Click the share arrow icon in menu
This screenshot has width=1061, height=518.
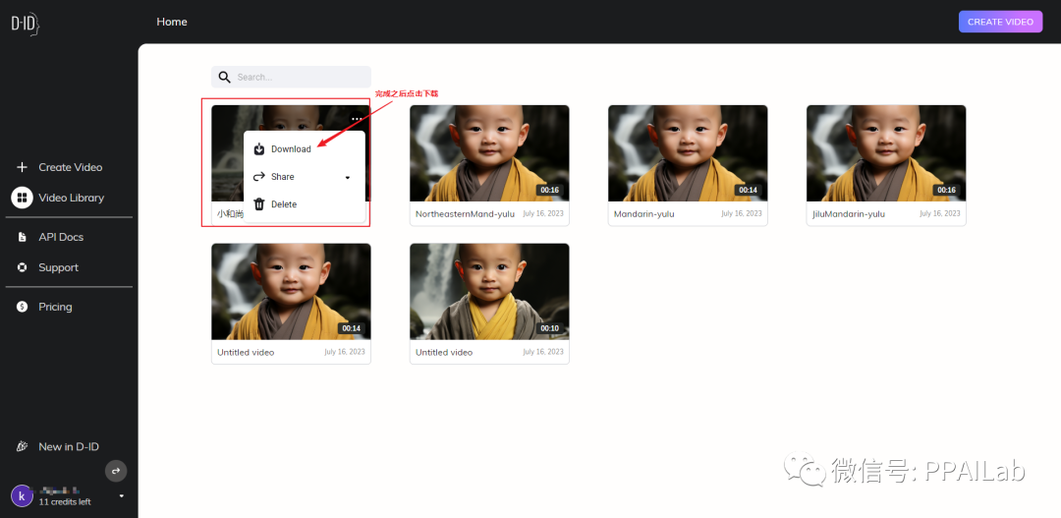tap(258, 177)
